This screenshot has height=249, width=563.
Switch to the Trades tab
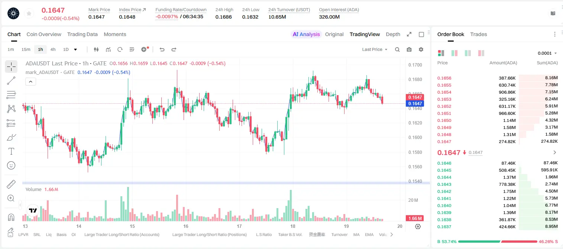[x=478, y=34]
